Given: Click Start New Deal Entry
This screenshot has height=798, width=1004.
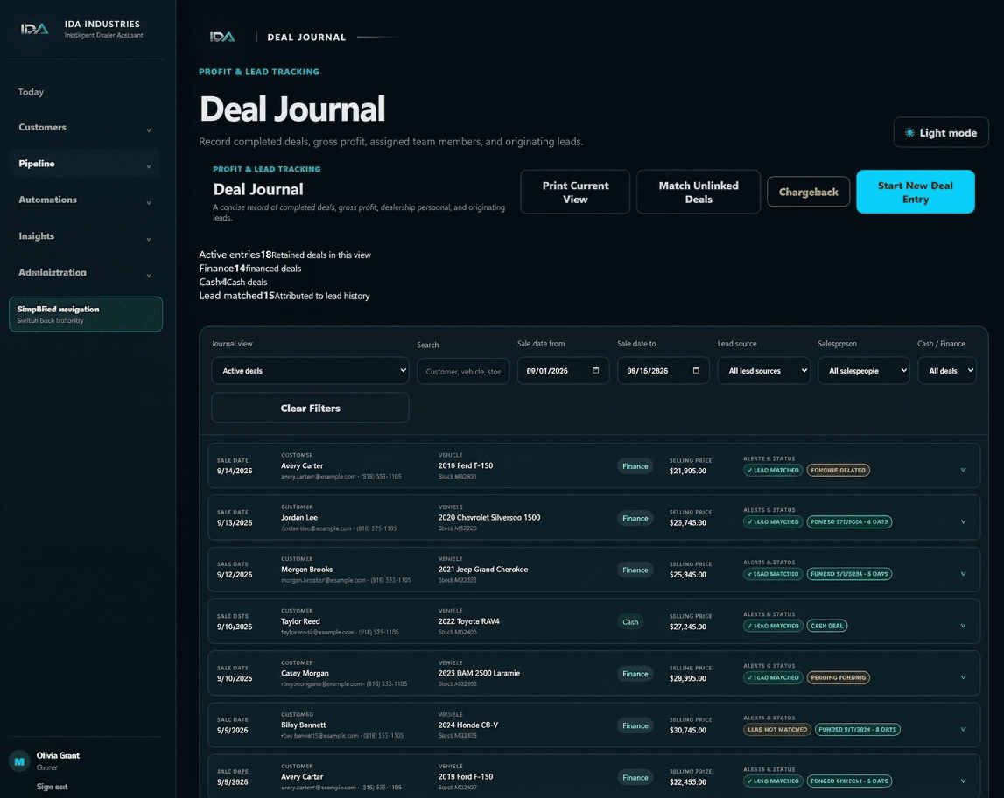Looking at the screenshot, I should (x=915, y=192).
